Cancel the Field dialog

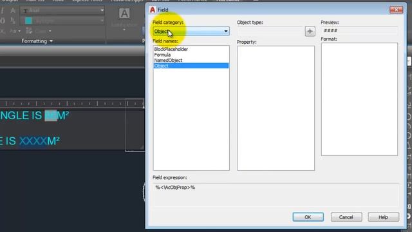[x=346, y=217]
